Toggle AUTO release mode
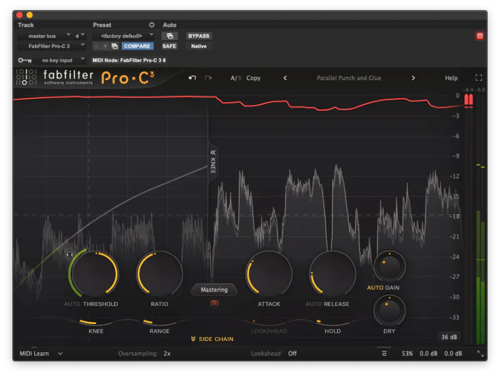Screen dimensions: 500x376 pyautogui.click(x=314, y=304)
